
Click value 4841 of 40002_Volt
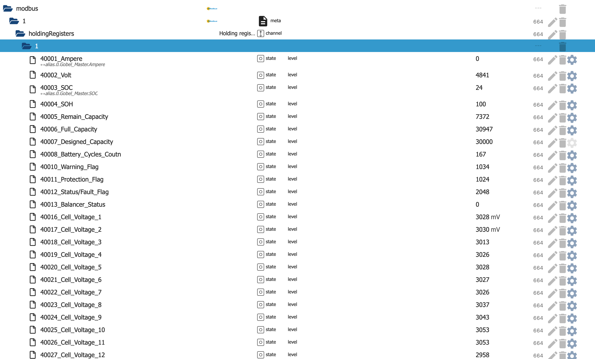482,75
